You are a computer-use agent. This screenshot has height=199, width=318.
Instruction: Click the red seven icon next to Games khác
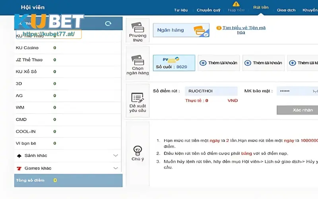tap(19, 168)
